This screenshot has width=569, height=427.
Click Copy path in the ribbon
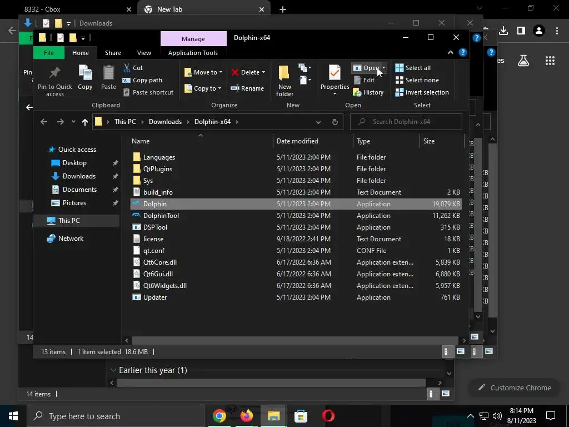(143, 80)
